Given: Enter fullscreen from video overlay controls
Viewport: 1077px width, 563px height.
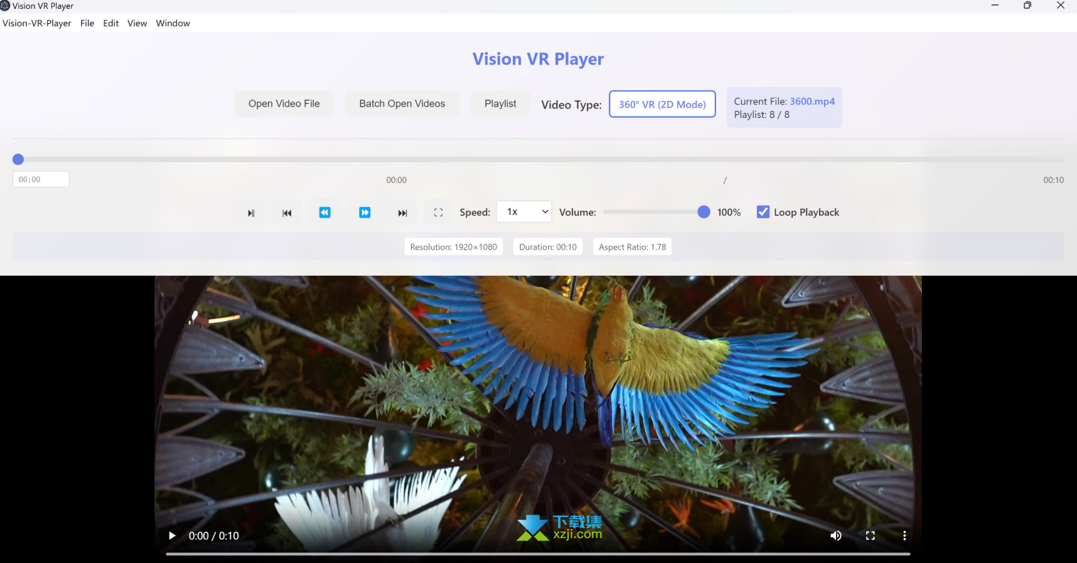Looking at the screenshot, I should (871, 535).
